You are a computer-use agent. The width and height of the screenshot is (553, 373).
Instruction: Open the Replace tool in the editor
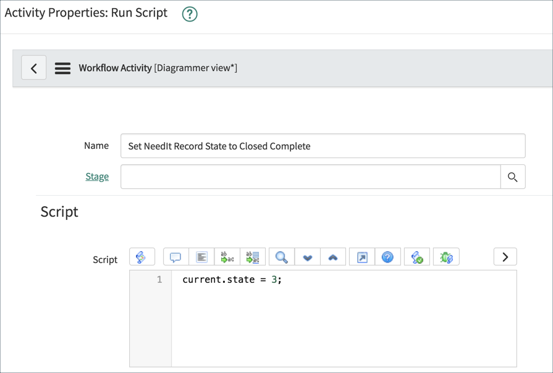(227, 256)
